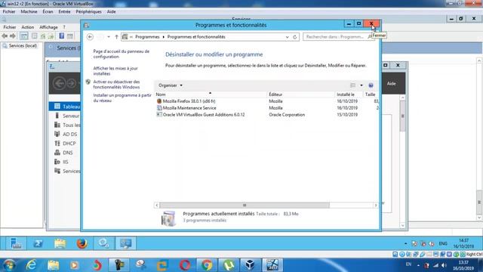The width and height of the screenshot is (483, 272).
Task: Click host volume speaker icon in tray
Action: (x=445, y=265)
